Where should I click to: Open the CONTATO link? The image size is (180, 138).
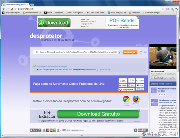[139, 45]
